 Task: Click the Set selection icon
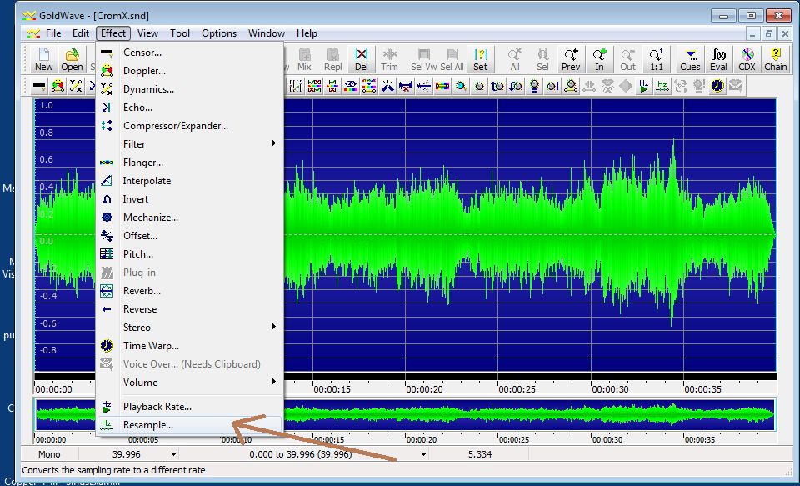480,59
